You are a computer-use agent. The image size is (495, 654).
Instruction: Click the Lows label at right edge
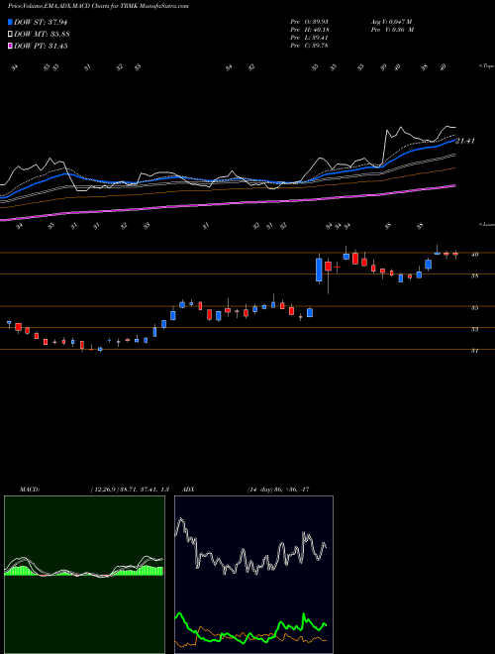486,224
